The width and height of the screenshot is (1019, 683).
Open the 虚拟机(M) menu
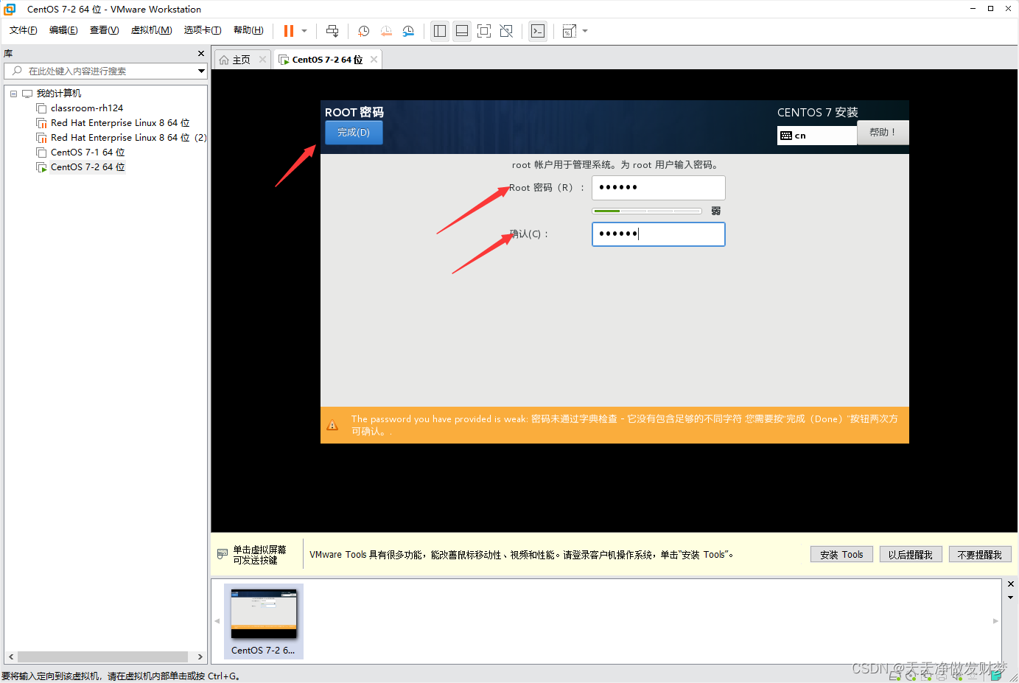(151, 30)
